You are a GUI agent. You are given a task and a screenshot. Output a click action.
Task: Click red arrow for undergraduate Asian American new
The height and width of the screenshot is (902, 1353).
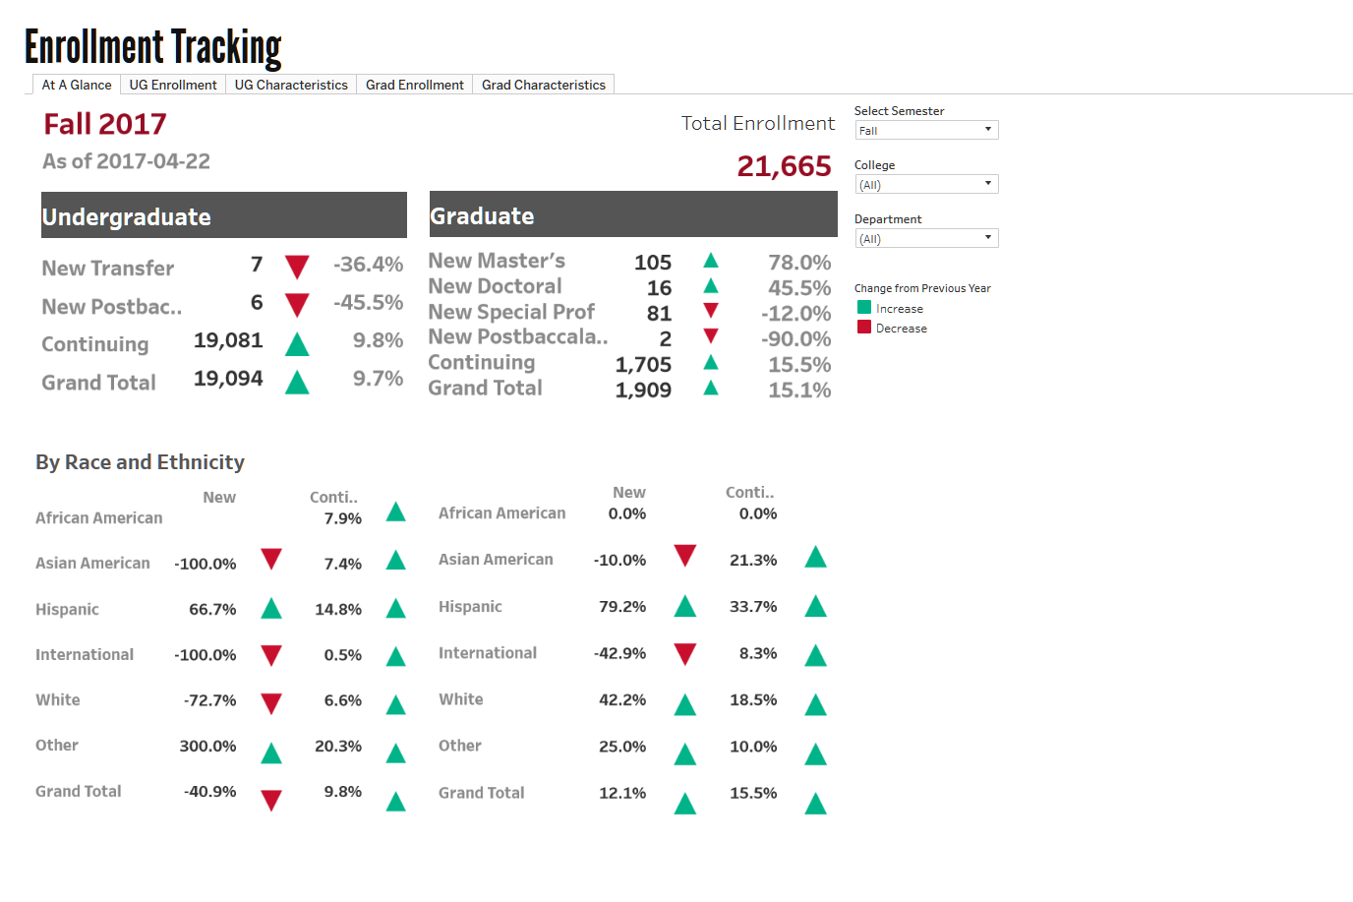[x=271, y=560]
